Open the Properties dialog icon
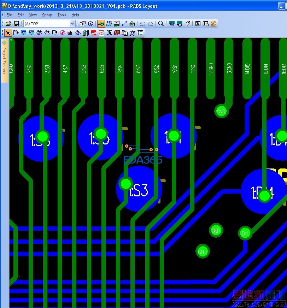 click(x=83, y=24)
